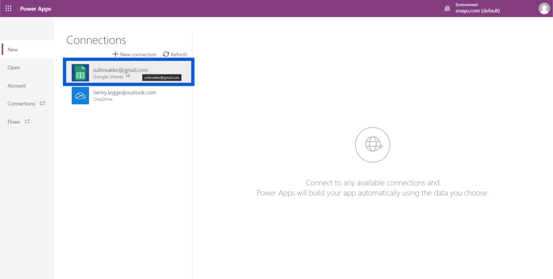
Task: Open the app launcher waffle icon
Action: [9, 9]
